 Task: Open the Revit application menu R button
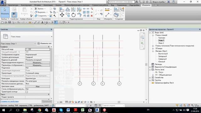click(3, 3)
